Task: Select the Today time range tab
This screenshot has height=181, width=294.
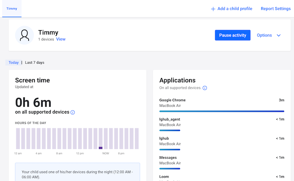Action: click(x=13, y=62)
